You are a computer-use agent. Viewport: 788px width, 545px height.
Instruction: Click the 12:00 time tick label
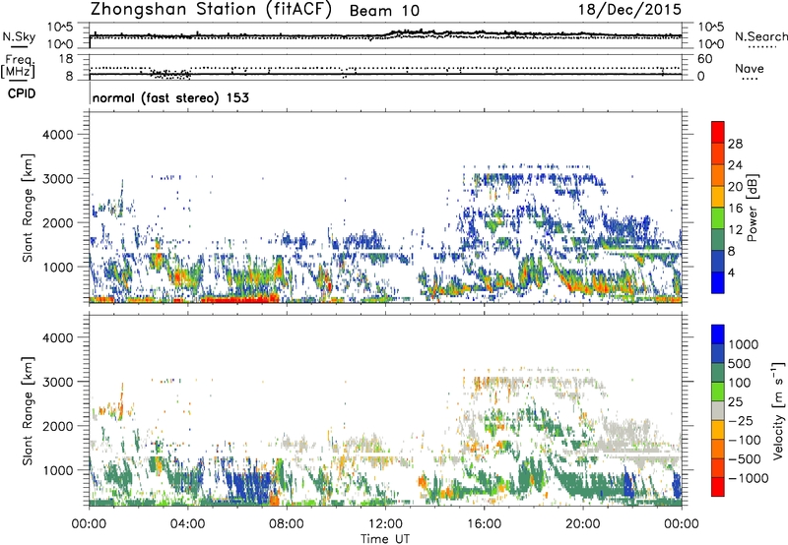(385, 524)
